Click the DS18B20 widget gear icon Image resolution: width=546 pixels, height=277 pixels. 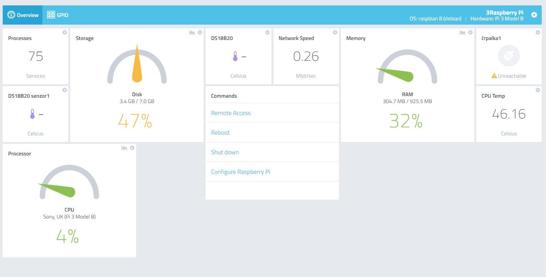(x=267, y=32)
